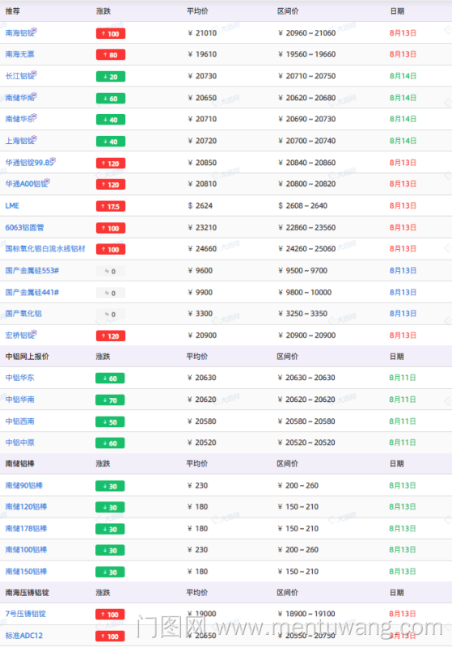
Task: Click the red ↑17.5 badge for LME
Action: pos(111,206)
